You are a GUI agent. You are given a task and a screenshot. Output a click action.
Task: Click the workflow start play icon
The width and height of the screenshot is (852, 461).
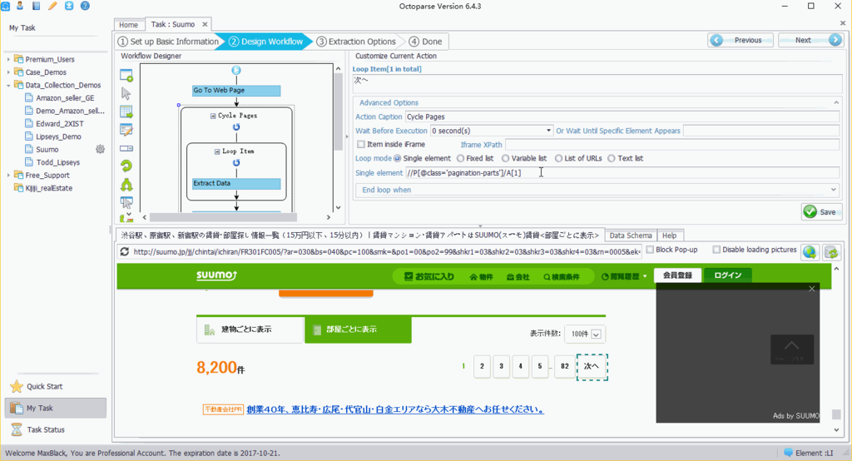pos(235,70)
